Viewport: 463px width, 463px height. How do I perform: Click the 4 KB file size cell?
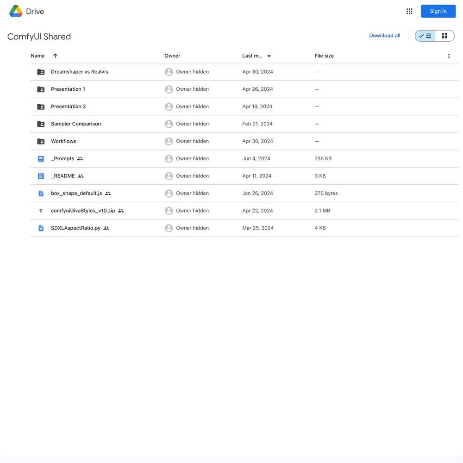(320, 228)
